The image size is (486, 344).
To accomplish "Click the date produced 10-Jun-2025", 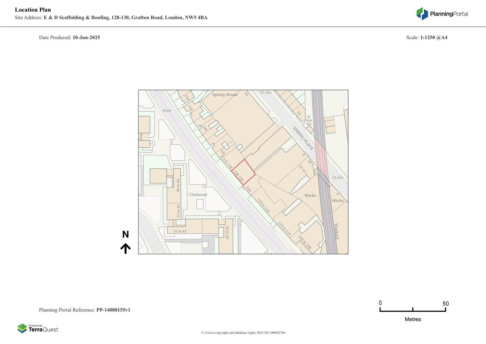I will click(86, 37).
